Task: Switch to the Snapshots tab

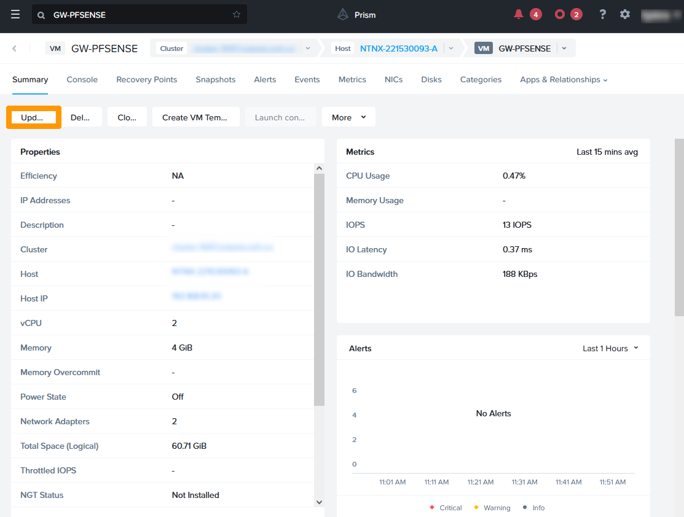Action: [x=216, y=80]
